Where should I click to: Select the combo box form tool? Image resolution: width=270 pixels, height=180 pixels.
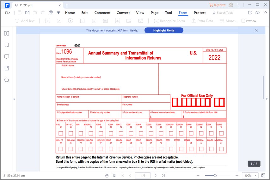point(82,21)
